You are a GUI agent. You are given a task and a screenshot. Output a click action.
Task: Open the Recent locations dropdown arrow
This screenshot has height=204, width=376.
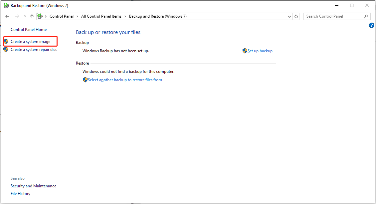25,16
